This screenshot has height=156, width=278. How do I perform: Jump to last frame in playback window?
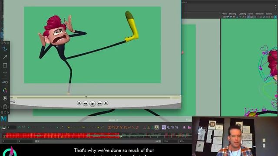[x=106, y=103]
